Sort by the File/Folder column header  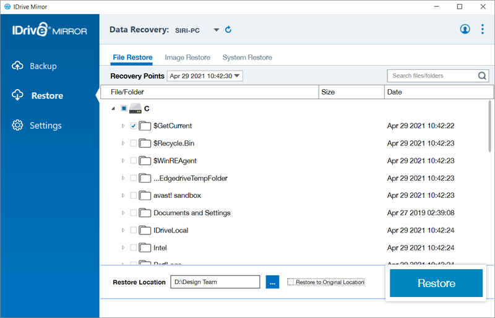(210, 92)
